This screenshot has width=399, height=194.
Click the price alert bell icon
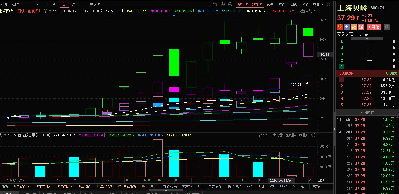(387, 27)
